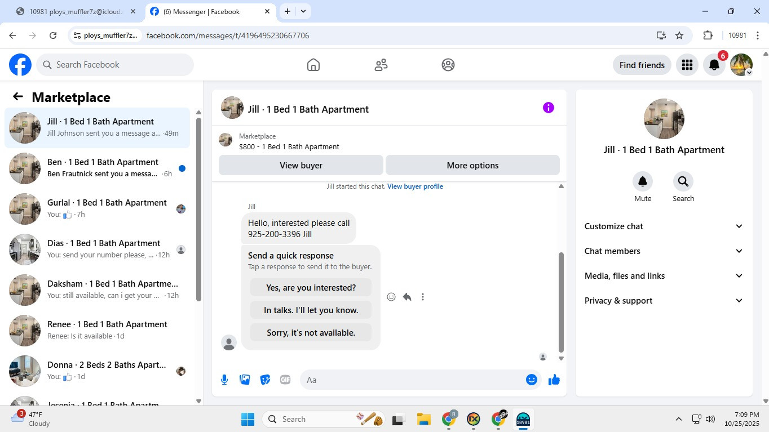Switch to the 10981 ploys_muffler7z tab
The height and width of the screenshot is (432, 769).
76,11
